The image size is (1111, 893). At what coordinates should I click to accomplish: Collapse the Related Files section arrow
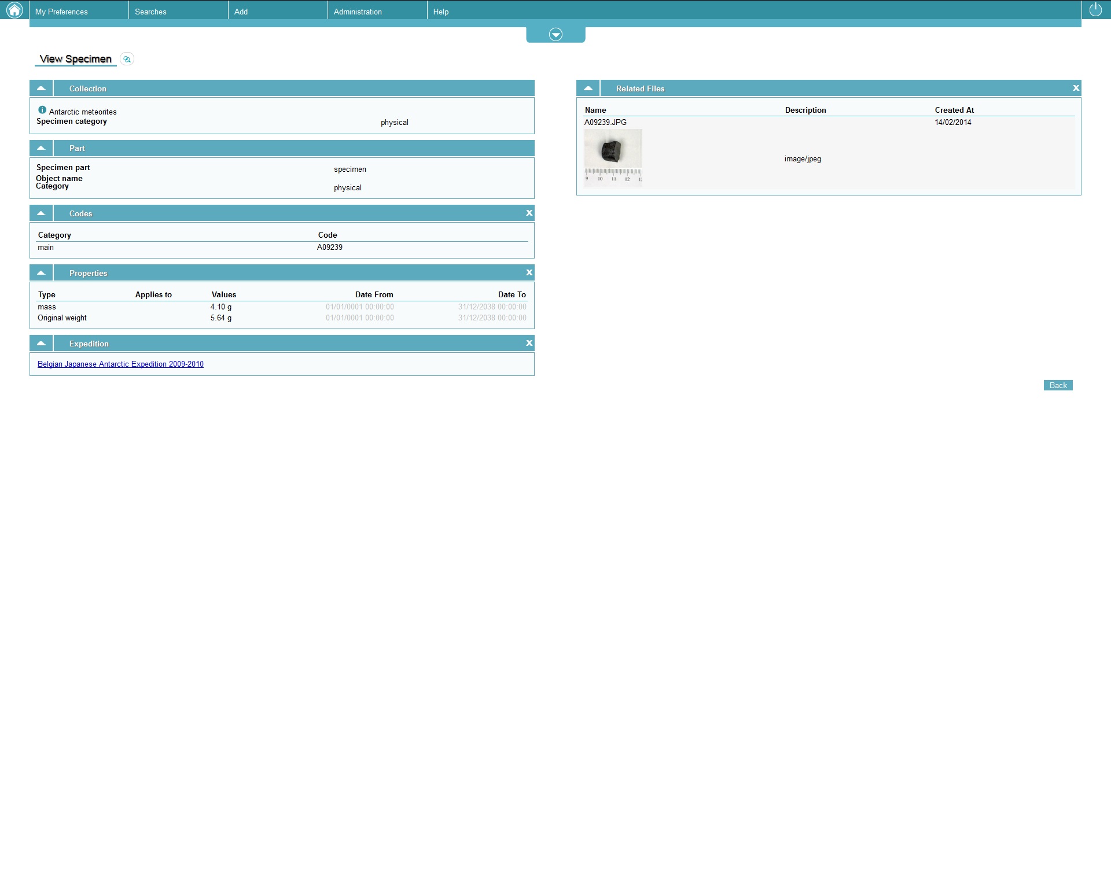point(588,88)
